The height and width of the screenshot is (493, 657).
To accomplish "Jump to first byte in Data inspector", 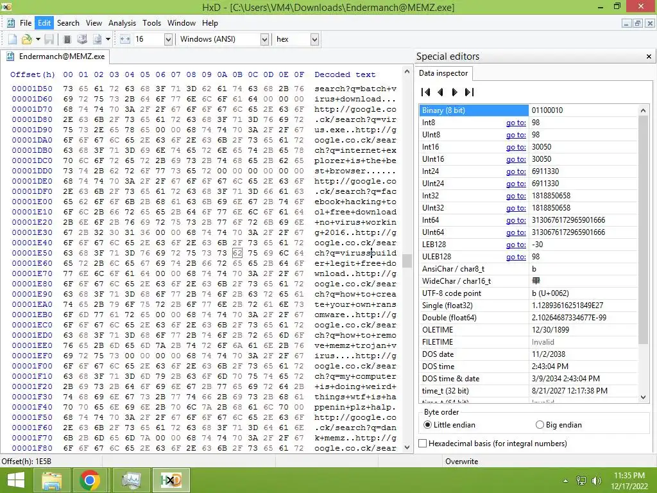I will tap(426, 92).
